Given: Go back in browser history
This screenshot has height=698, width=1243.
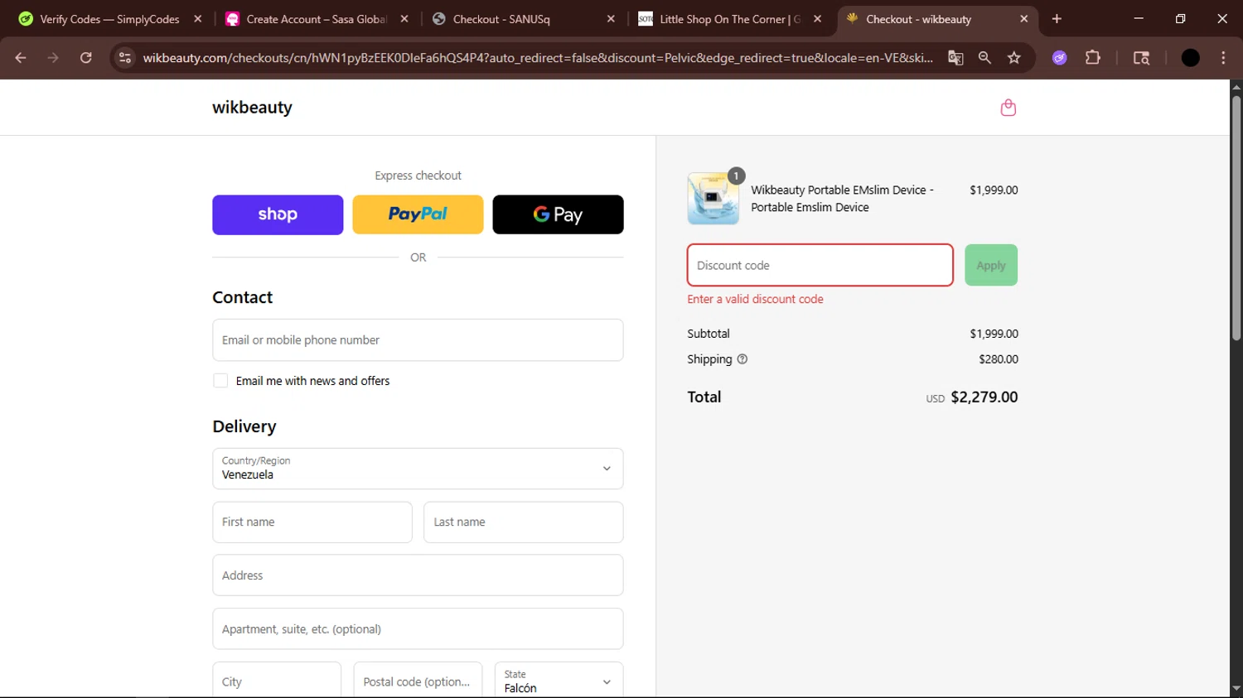Looking at the screenshot, I should [21, 58].
